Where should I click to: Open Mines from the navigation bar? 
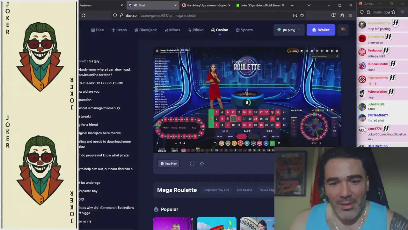click(172, 30)
